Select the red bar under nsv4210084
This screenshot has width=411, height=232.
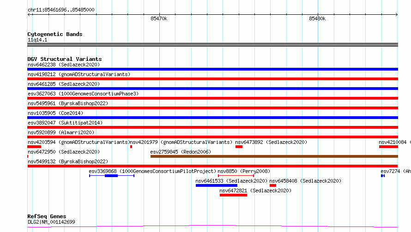(x=388, y=147)
